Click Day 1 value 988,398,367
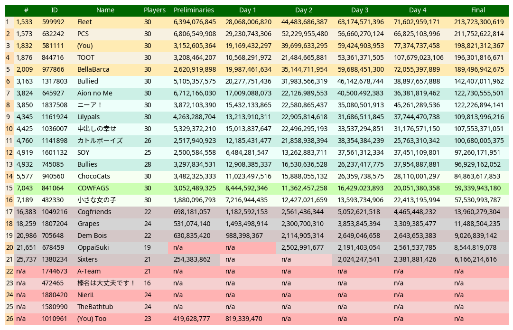 pyautogui.click(x=244, y=236)
